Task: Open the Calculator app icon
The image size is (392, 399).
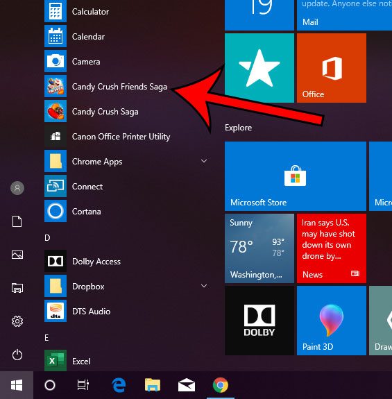Action: coord(56,11)
